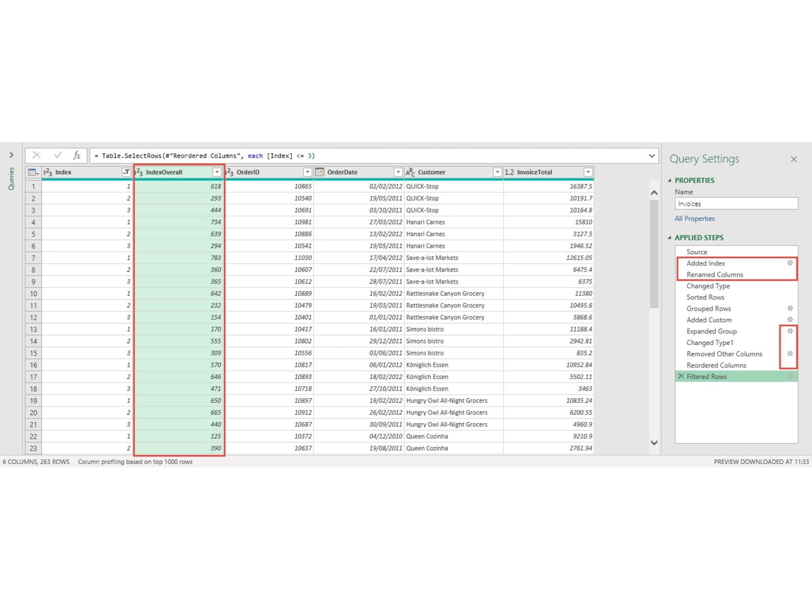
Task: Select the Sorted Rows applied step
Action: 705,297
